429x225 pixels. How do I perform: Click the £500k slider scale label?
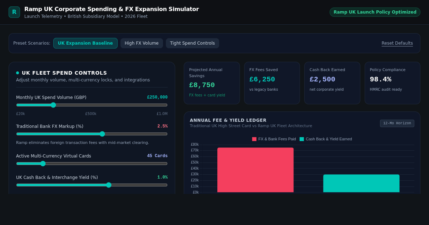91,114
